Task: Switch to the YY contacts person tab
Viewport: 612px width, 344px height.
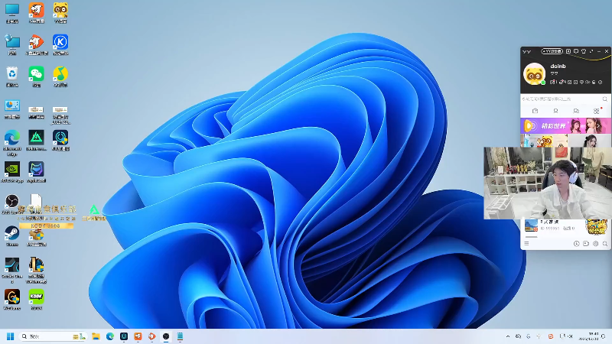Action: point(555,111)
